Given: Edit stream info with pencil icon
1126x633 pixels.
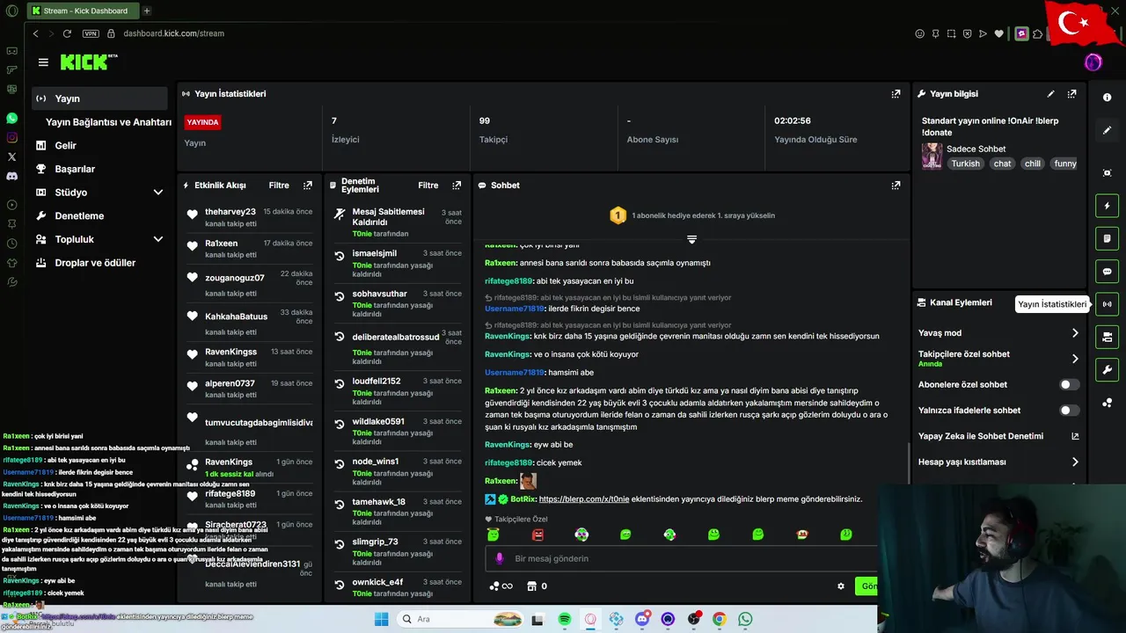Looking at the screenshot, I should coord(1050,94).
